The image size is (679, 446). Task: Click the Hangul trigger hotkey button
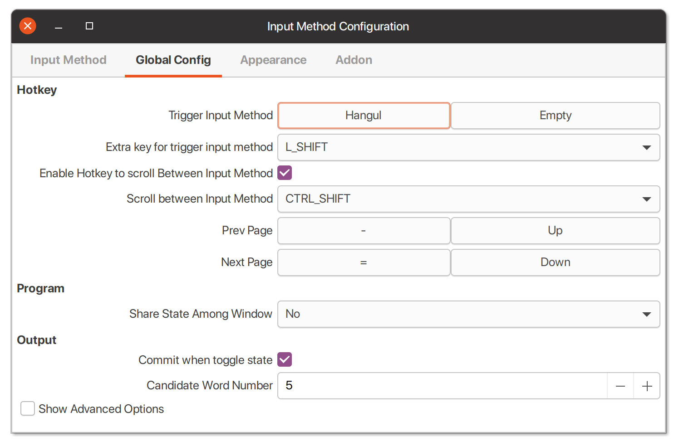[x=364, y=116]
